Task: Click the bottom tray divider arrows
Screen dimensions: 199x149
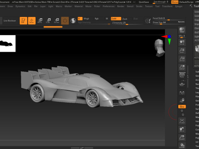Action: coord(82,148)
